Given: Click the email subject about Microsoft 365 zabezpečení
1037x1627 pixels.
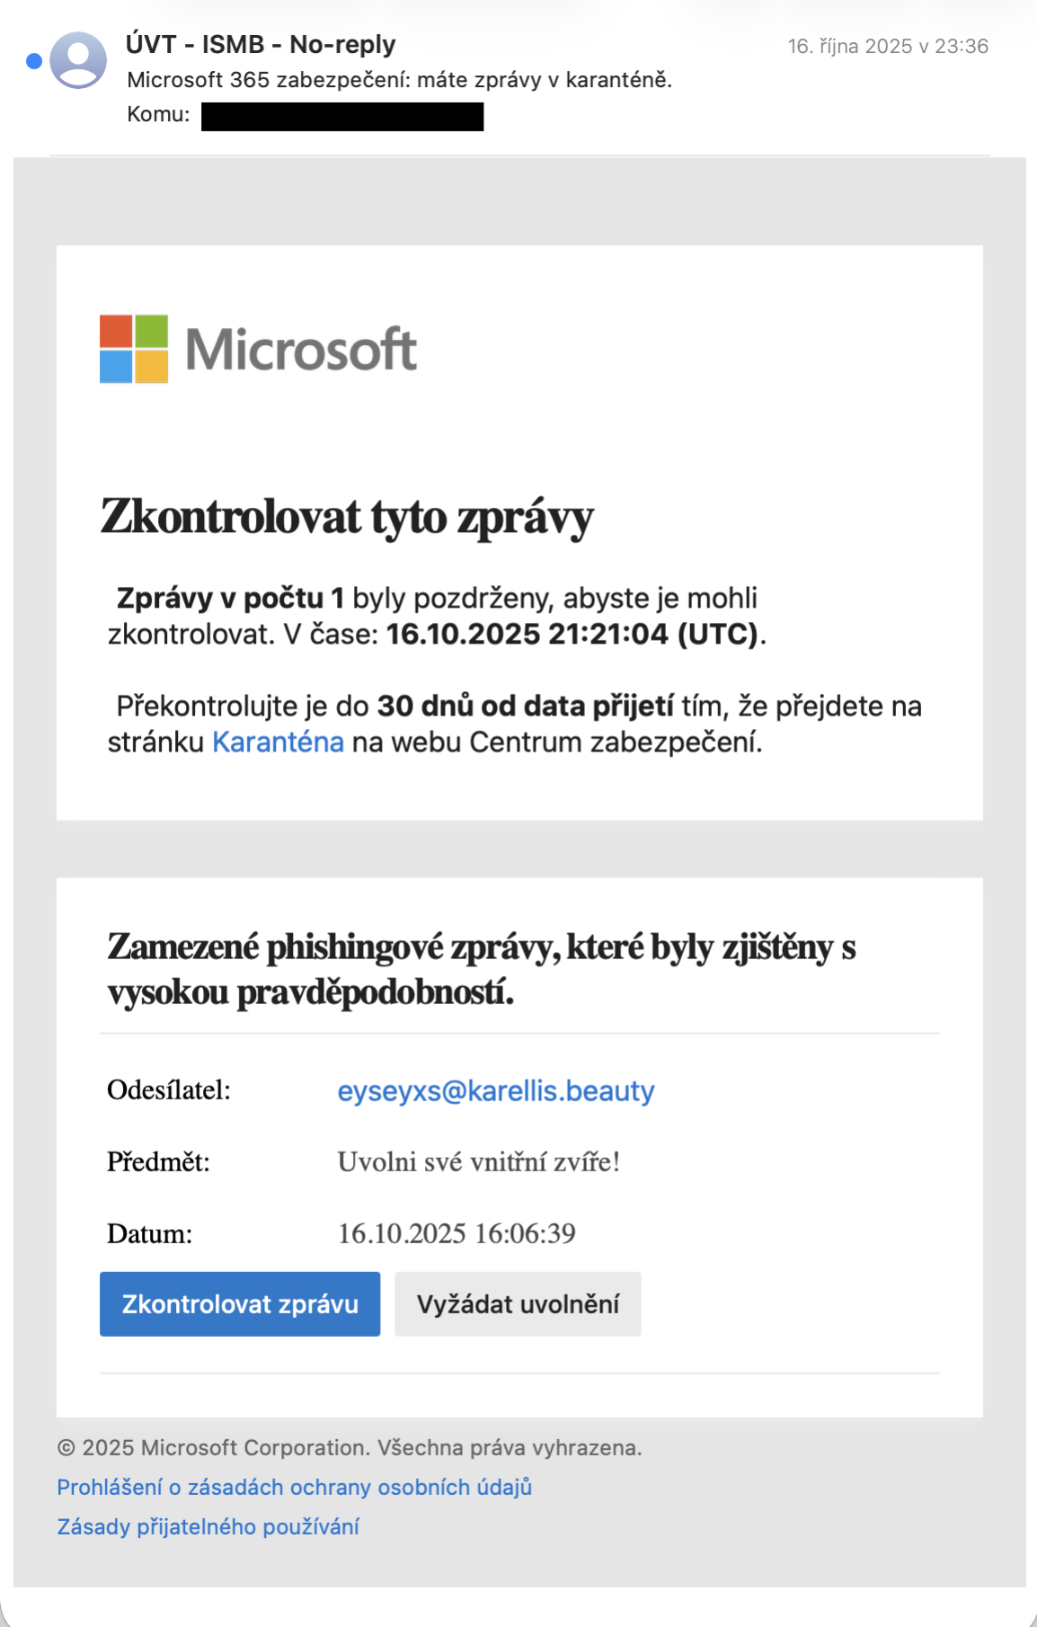Looking at the screenshot, I should (399, 80).
